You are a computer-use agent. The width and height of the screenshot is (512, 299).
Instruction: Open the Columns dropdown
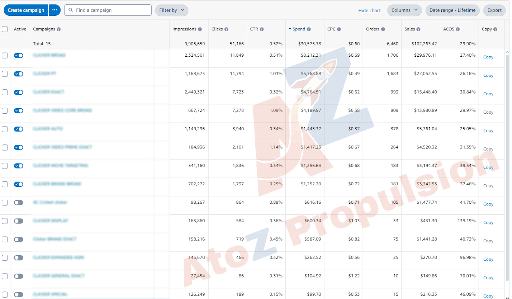pyautogui.click(x=404, y=10)
